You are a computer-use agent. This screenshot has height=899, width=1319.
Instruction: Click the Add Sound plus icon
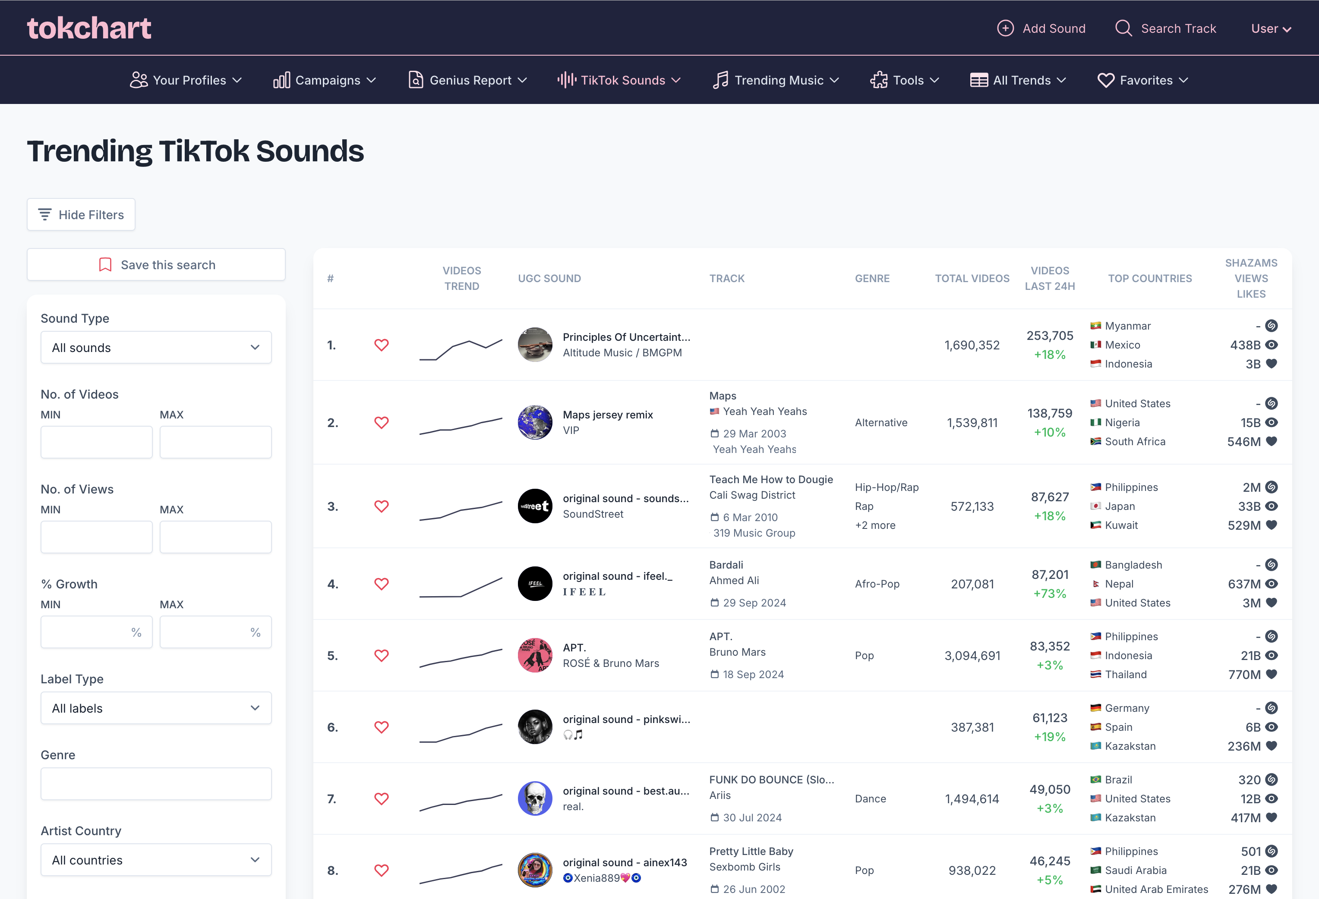pyautogui.click(x=1005, y=28)
